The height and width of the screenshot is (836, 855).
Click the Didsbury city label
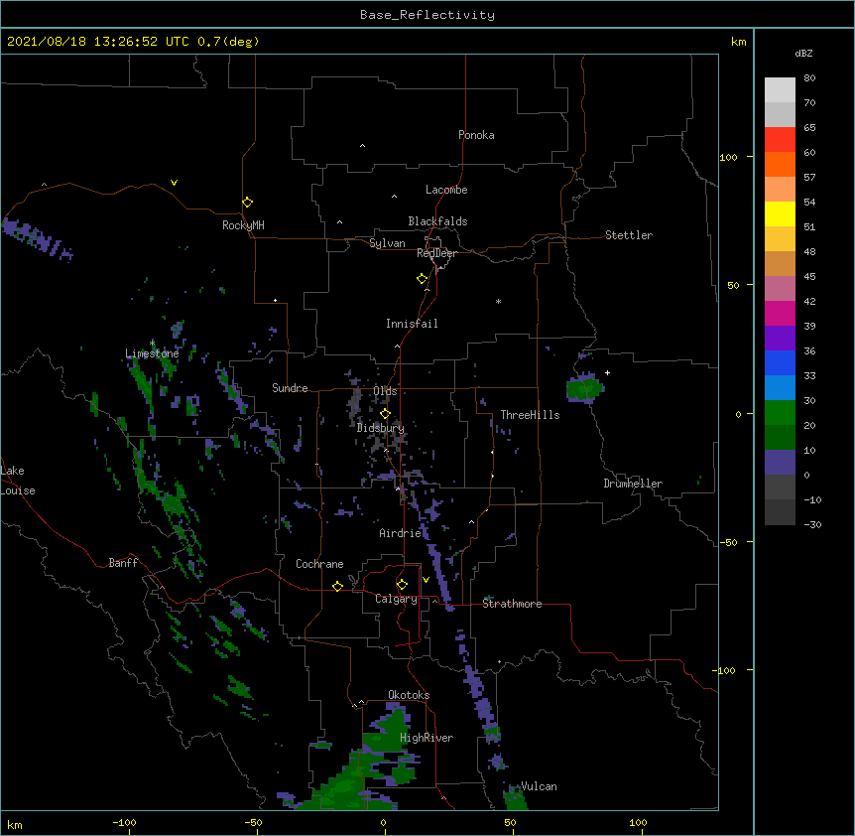[x=381, y=428]
